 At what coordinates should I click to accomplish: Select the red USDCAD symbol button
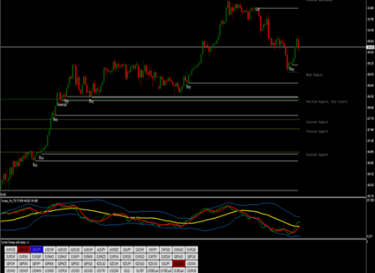(x=179, y=263)
